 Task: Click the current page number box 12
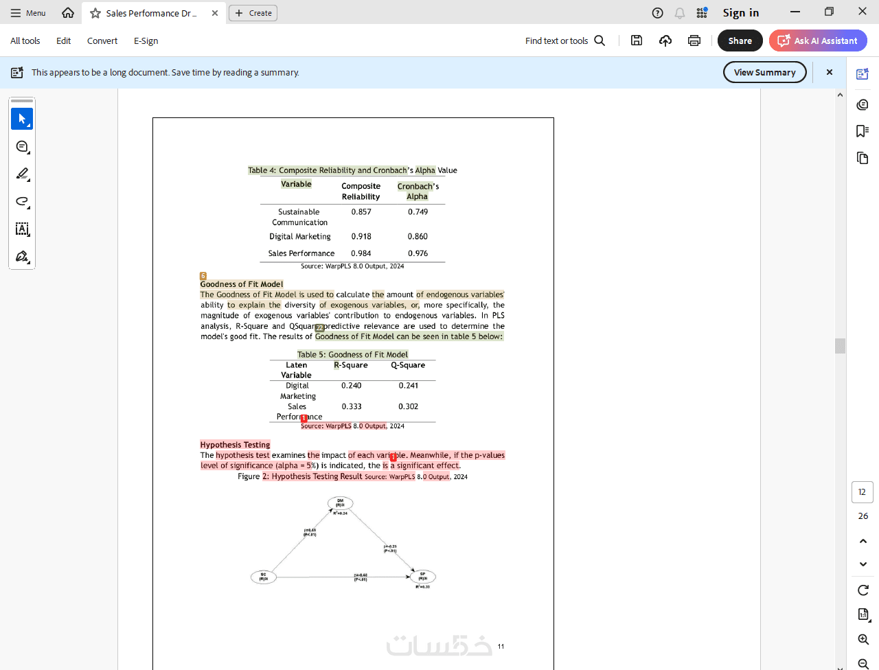tap(863, 492)
